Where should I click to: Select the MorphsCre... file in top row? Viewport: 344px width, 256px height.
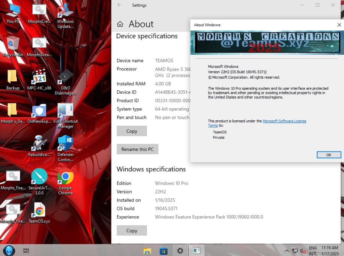point(39,13)
